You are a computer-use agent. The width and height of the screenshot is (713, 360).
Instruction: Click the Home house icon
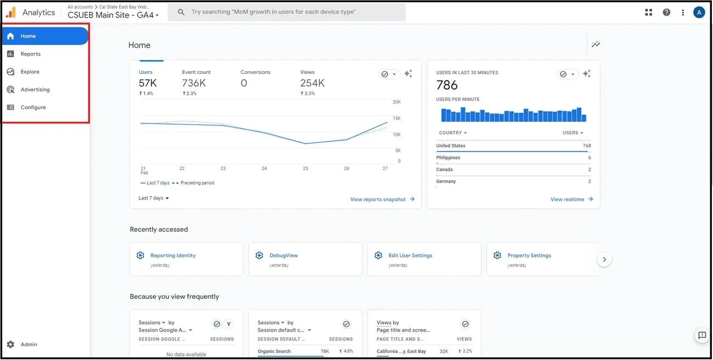pyautogui.click(x=10, y=36)
